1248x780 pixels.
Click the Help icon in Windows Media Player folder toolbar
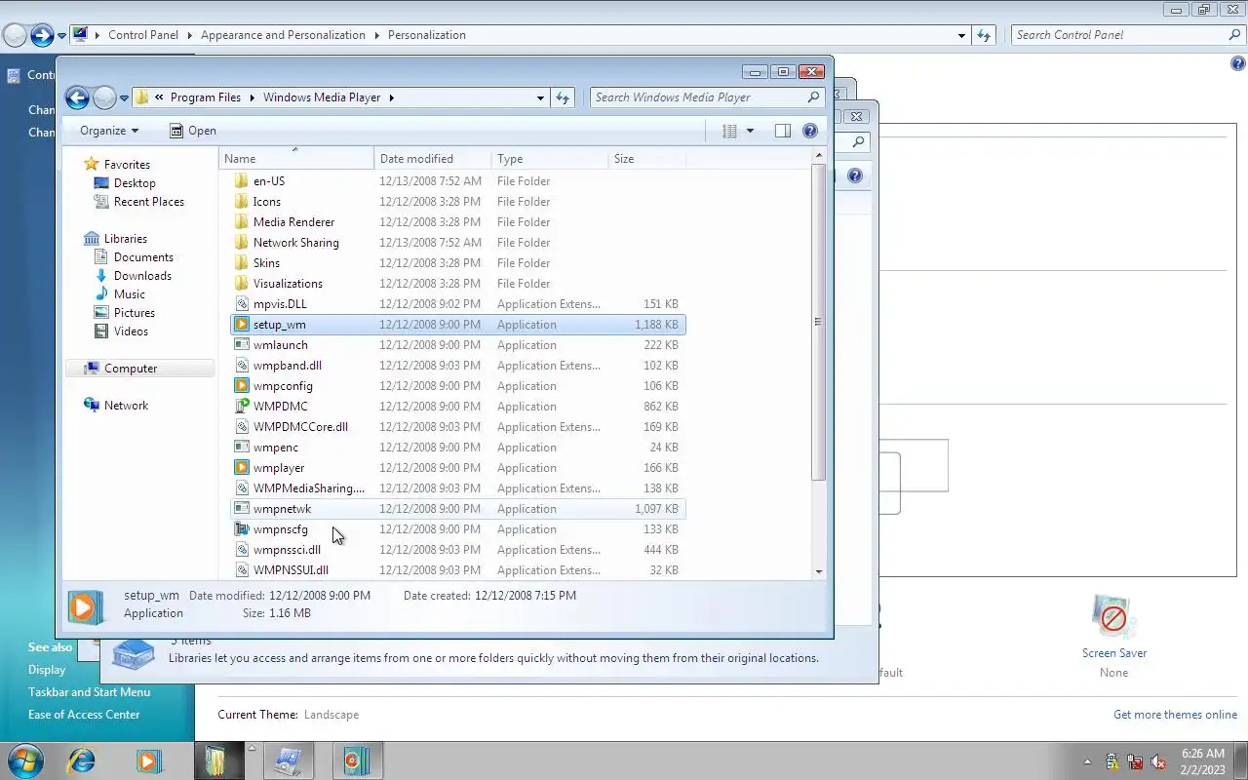[809, 131]
